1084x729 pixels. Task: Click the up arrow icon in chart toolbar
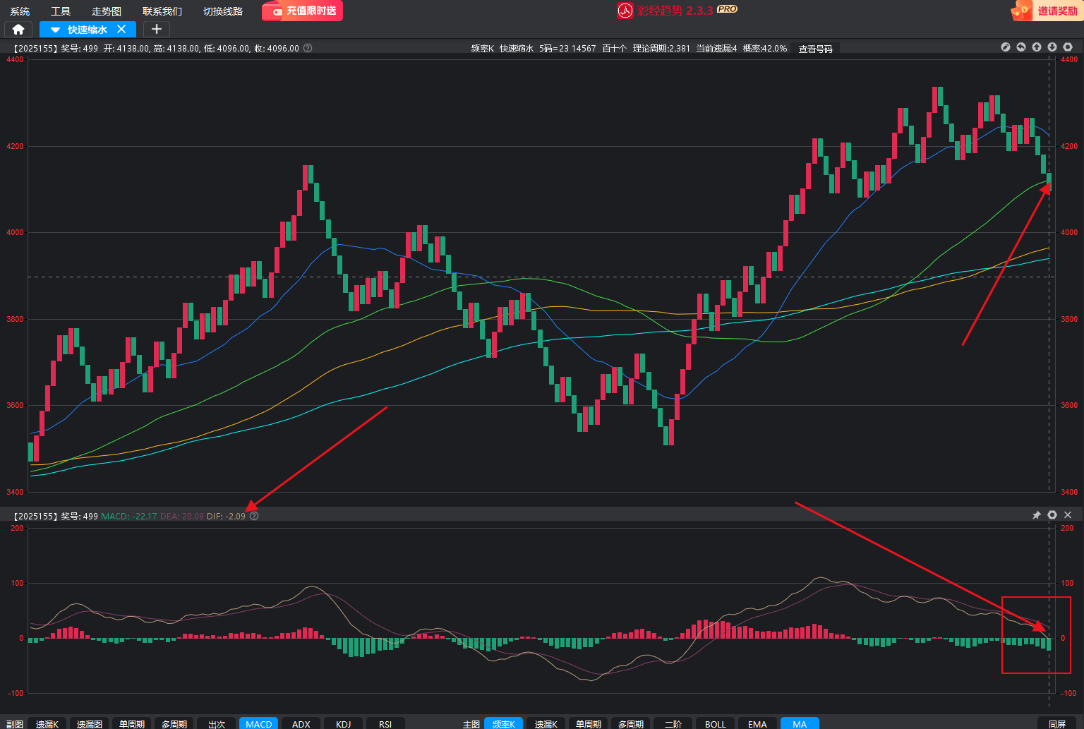[1037, 47]
